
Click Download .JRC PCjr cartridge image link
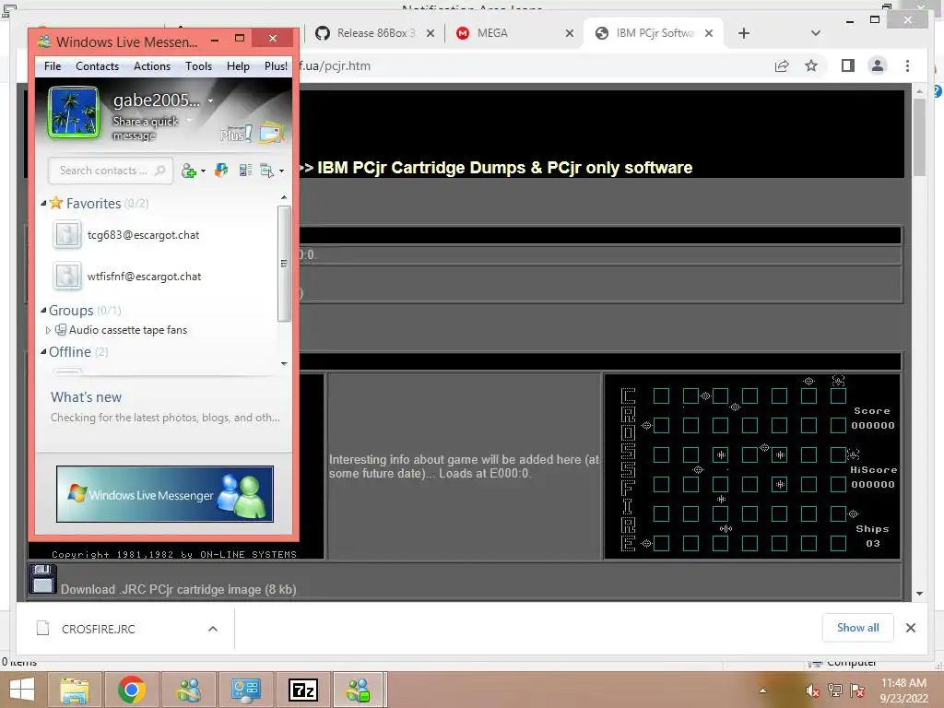(x=178, y=589)
